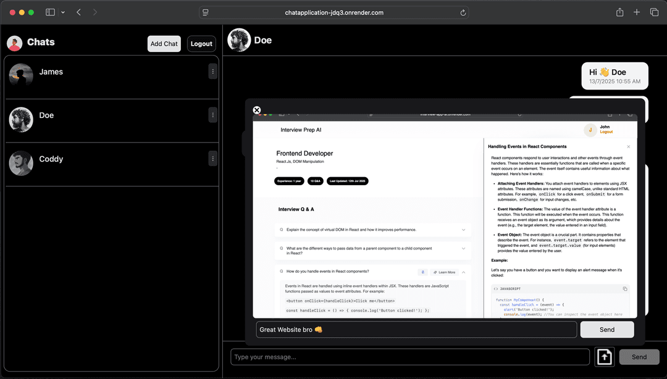This screenshot has height=379, width=667.
Task: Click the image caption input field
Action: [x=416, y=330]
